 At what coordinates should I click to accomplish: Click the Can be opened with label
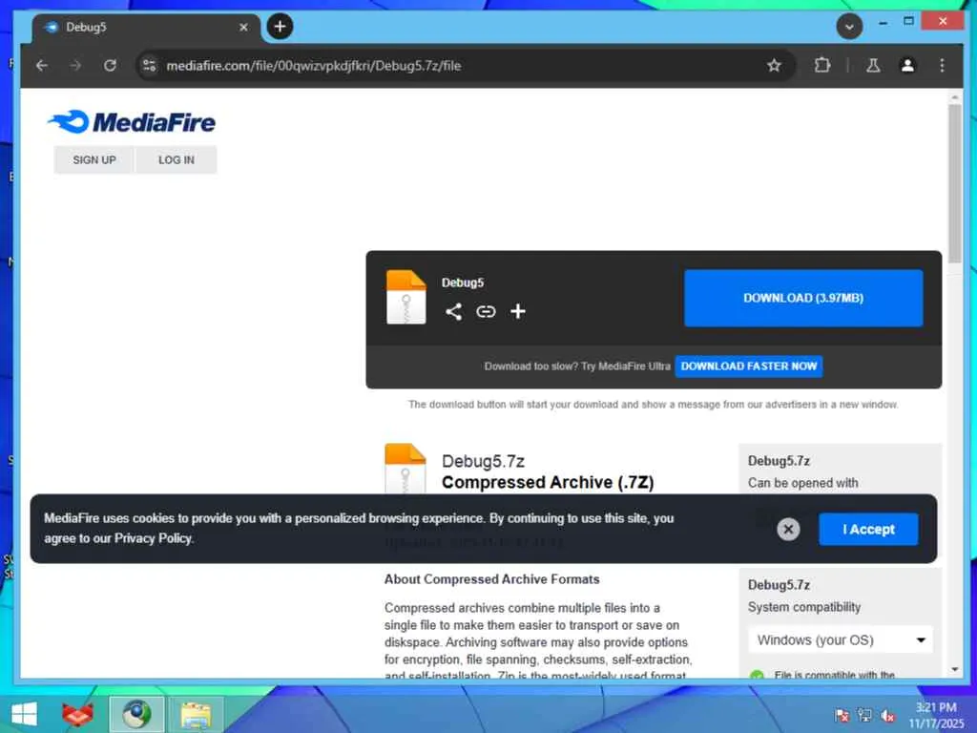click(x=802, y=483)
